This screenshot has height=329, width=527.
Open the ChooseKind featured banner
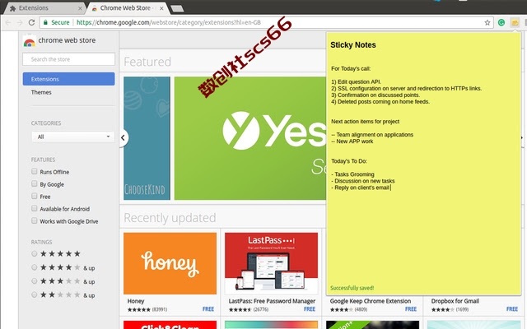coord(147,138)
